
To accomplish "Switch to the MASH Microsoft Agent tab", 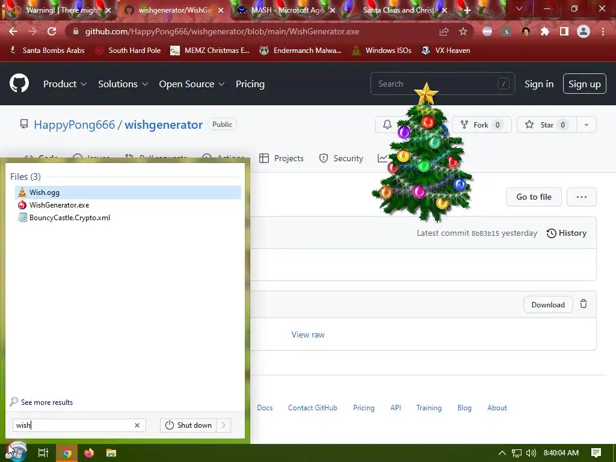I will tap(286, 10).
